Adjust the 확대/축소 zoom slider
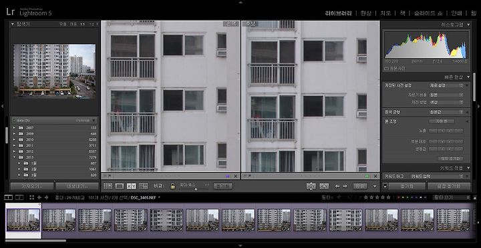 [x=195, y=189]
